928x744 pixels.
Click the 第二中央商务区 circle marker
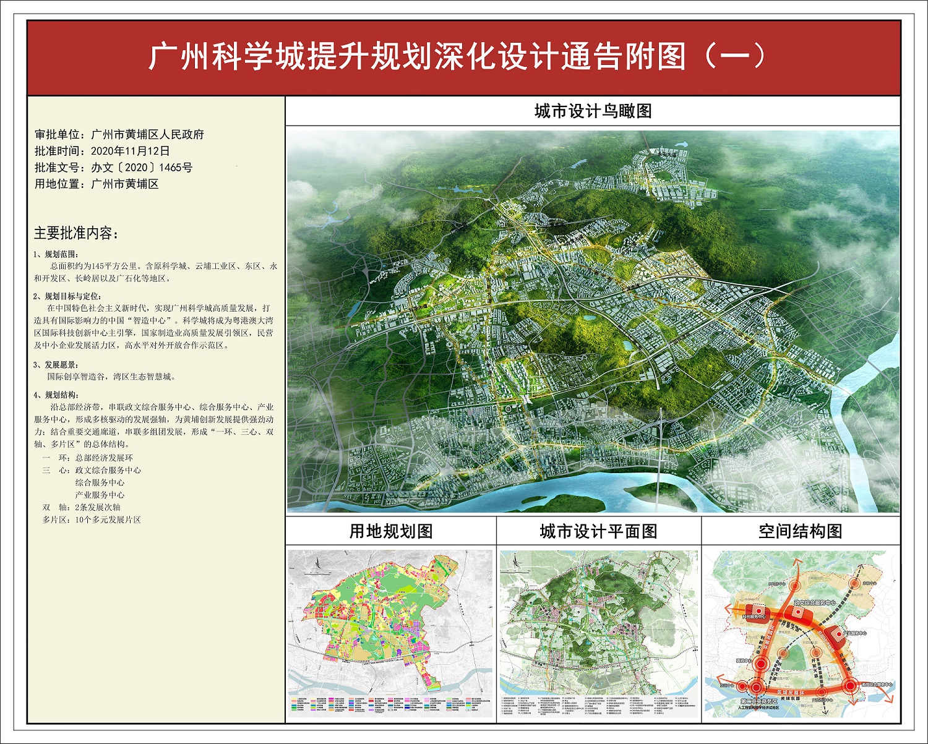(757, 687)
